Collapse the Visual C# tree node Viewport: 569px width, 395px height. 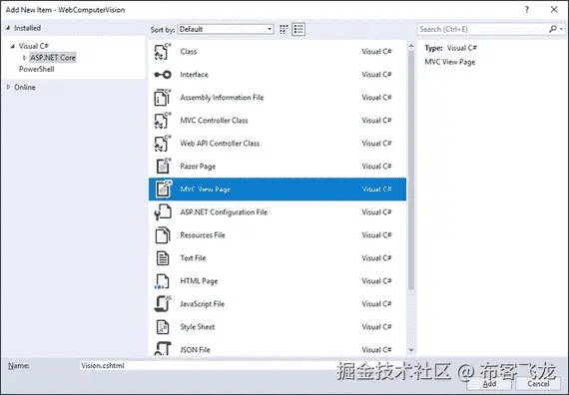(13, 46)
